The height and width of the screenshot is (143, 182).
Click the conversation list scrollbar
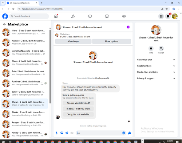click(x=50, y=66)
